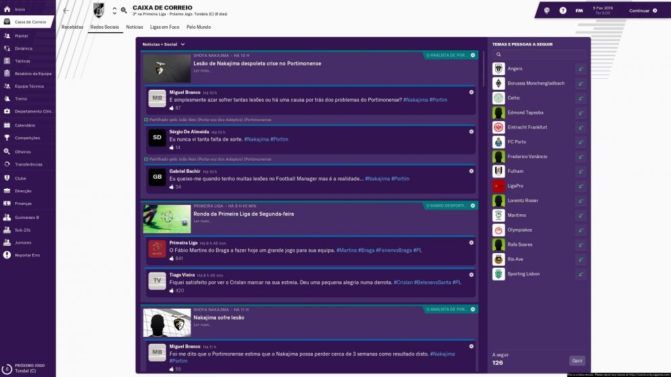The image size is (671, 377).
Task: Open the Olheiros scouting icon
Action: pyautogui.click(x=7, y=151)
